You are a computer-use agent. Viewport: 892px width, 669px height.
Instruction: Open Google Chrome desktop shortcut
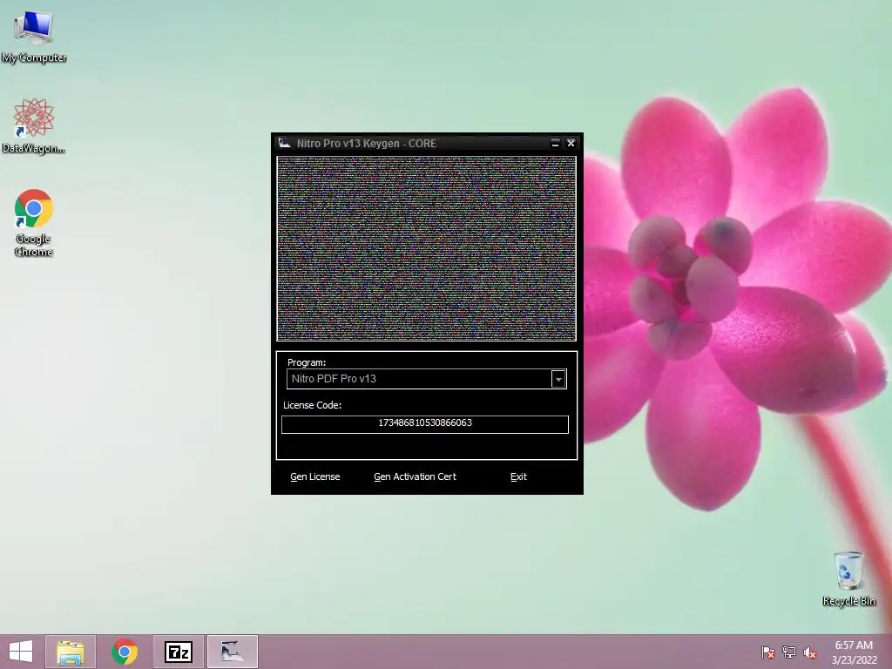pyautogui.click(x=34, y=222)
